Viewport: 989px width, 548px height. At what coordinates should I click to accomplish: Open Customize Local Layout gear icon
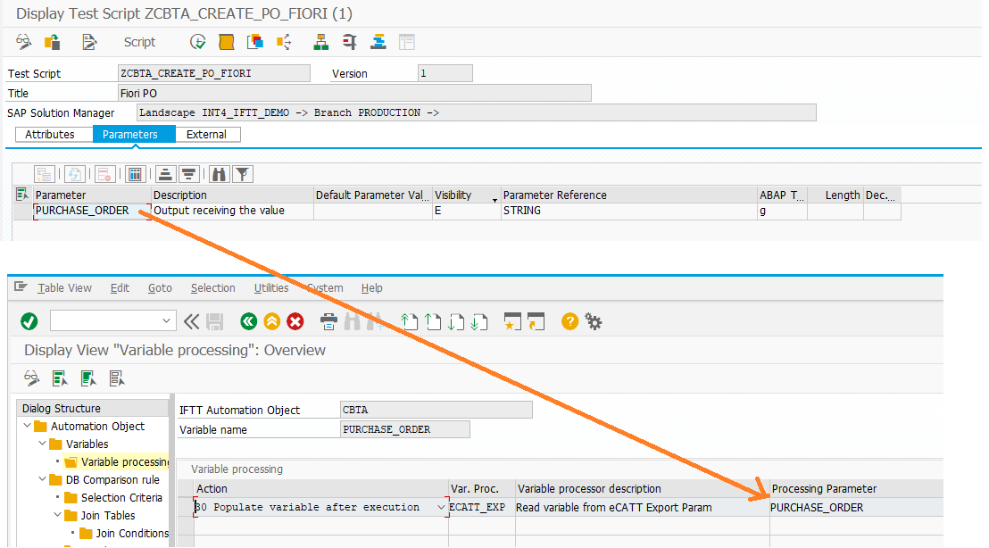point(593,321)
